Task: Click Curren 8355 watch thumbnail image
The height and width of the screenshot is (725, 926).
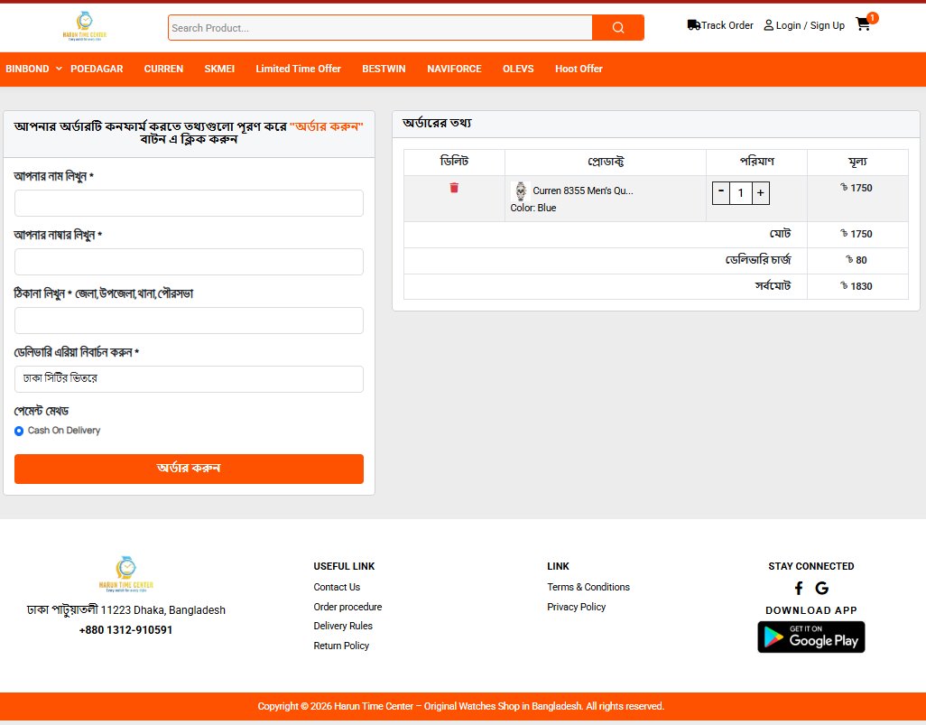Action: click(x=520, y=191)
